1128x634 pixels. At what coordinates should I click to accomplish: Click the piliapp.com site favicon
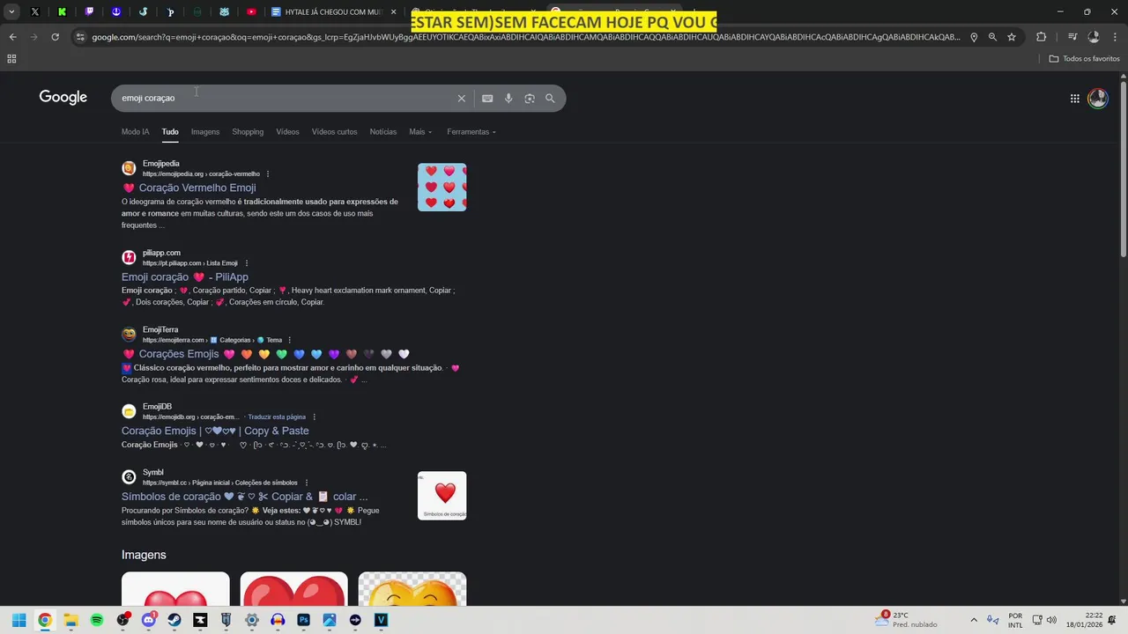(x=129, y=257)
